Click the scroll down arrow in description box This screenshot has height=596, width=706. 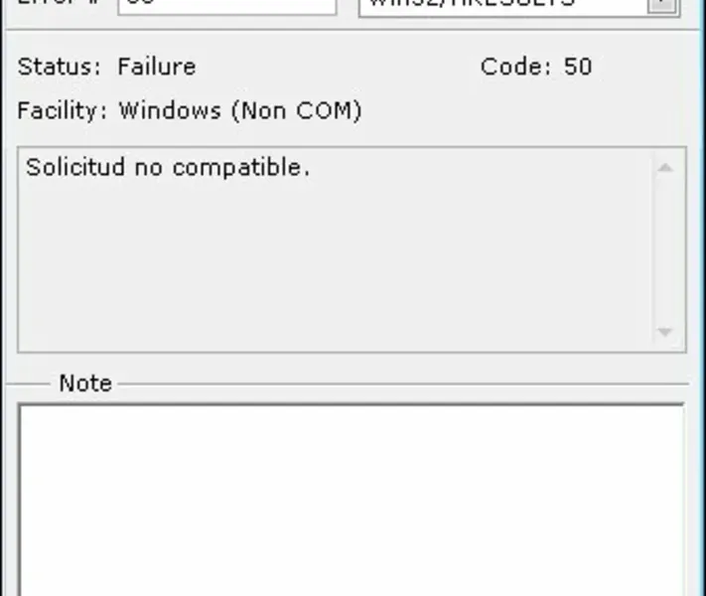click(x=665, y=333)
